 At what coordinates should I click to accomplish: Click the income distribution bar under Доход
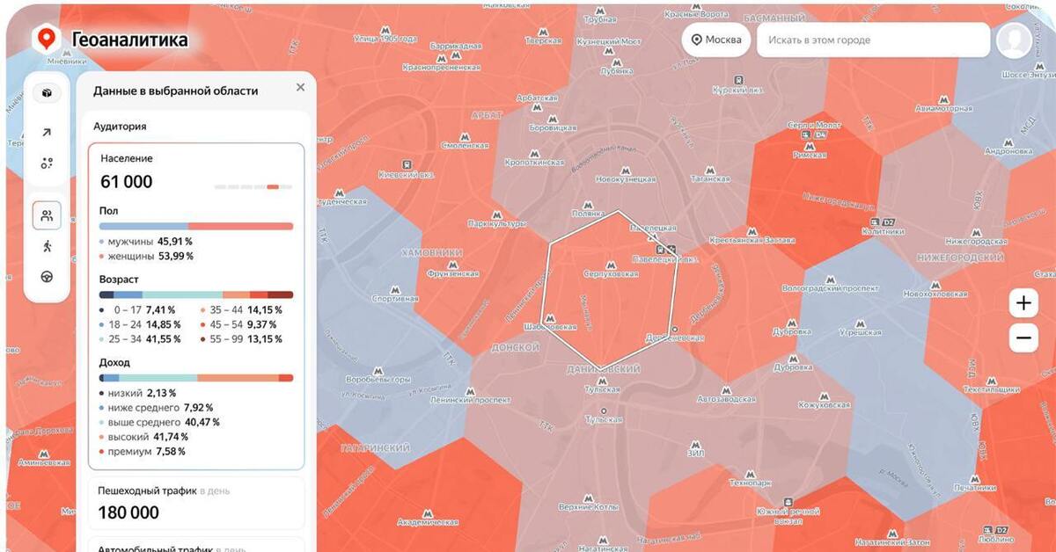coord(196,378)
